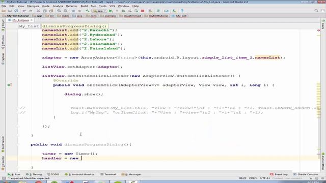
Task: Click the tool windows quick access status icon
Action: click(4, 178)
